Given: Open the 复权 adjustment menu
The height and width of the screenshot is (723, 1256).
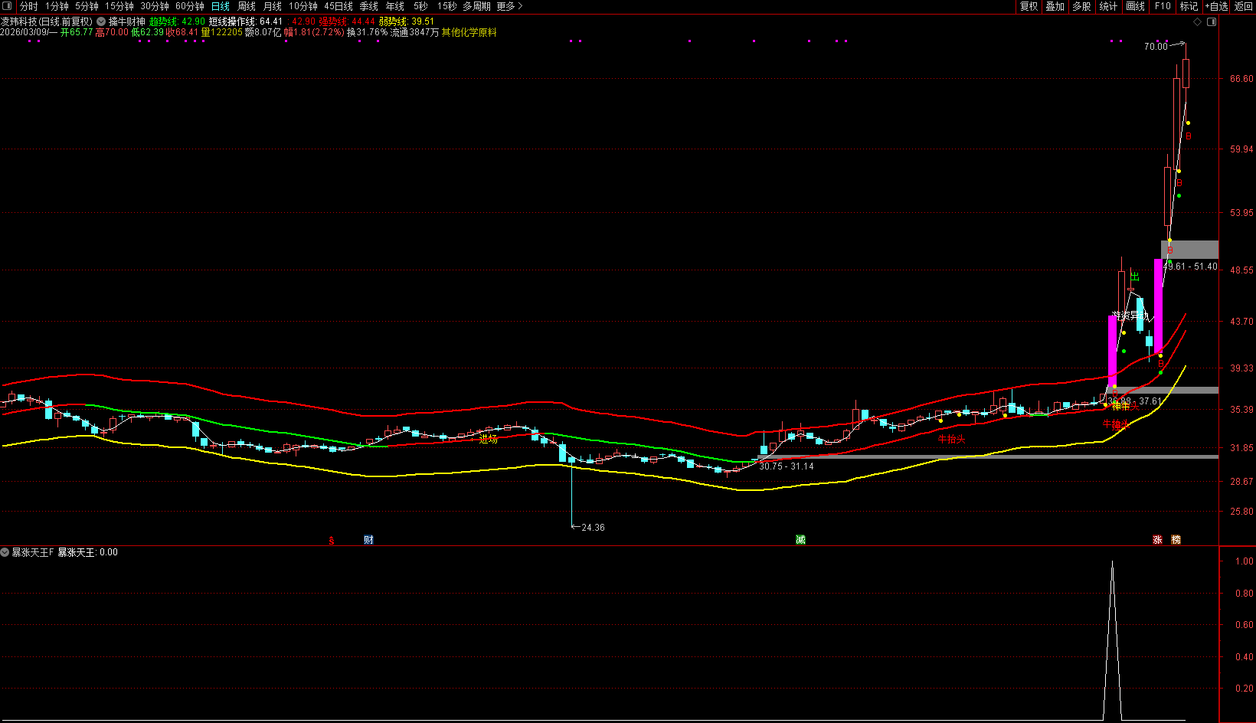Looking at the screenshot, I should click(x=1029, y=6).
